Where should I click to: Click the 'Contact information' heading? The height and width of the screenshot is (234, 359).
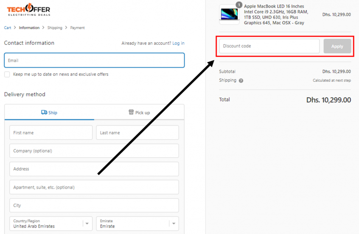pos(29,43)
